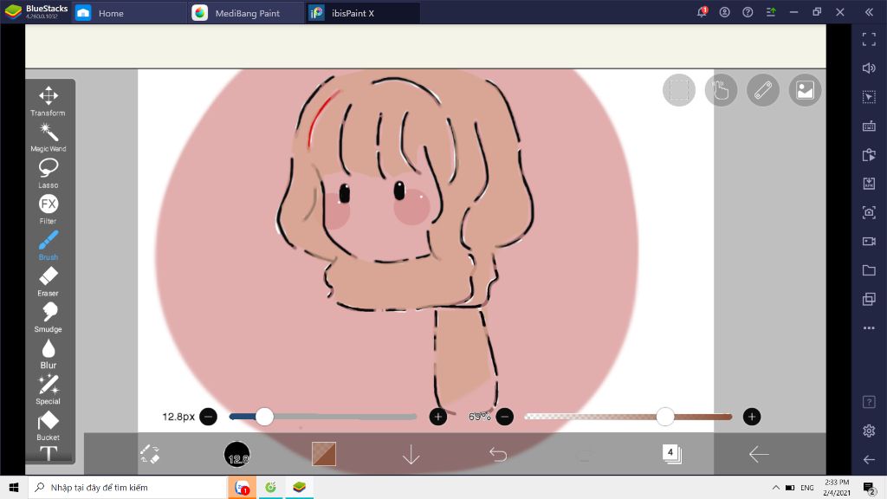The height and width of the screenshot is (499, 887).
Task: Switch to the ibisPaint X tab
Action: [362, 13]
